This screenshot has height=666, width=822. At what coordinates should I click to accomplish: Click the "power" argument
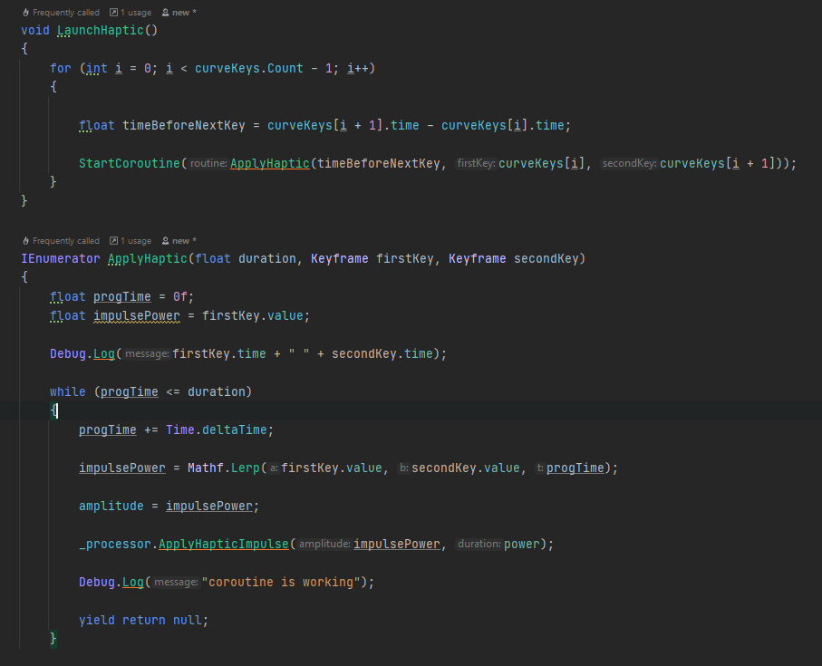(522, 545)
